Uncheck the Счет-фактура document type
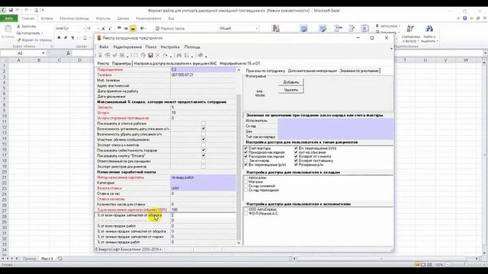 (x=246, y=148)
